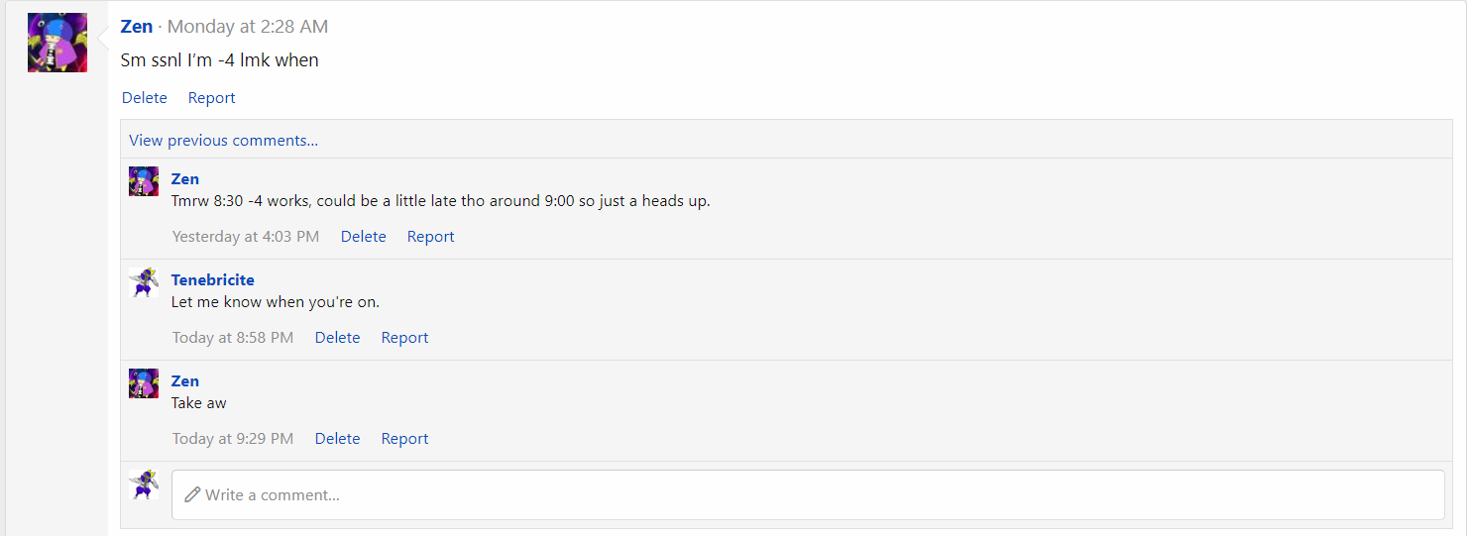Click Zen's avatar beside the "Take aw" comment
Image resolution: width=1467 pixels, height=536 pixels.
144,383
